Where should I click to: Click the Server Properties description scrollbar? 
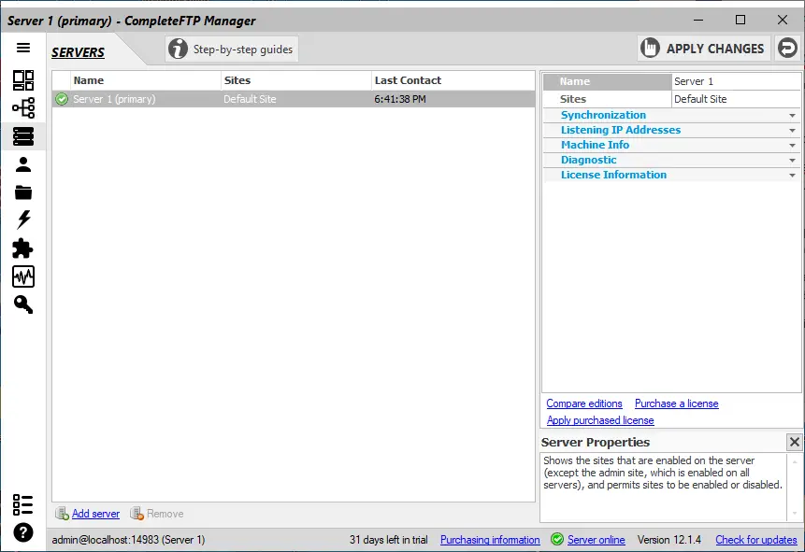click(794, 488)
